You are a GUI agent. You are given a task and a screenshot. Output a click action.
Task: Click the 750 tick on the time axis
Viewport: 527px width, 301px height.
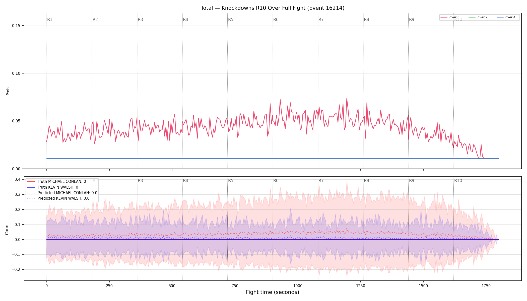click(235, 286)
